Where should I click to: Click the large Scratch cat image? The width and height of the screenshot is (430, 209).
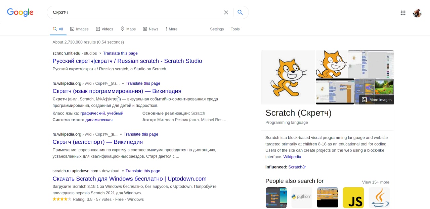(x=288, y=77)
